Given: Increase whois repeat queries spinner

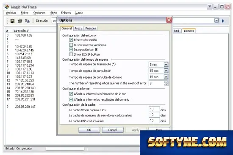Looking at the screenshot, I should click(166, 82).
